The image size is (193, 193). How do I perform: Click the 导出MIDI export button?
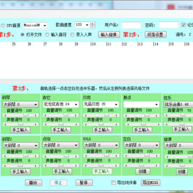pos(151,183)
